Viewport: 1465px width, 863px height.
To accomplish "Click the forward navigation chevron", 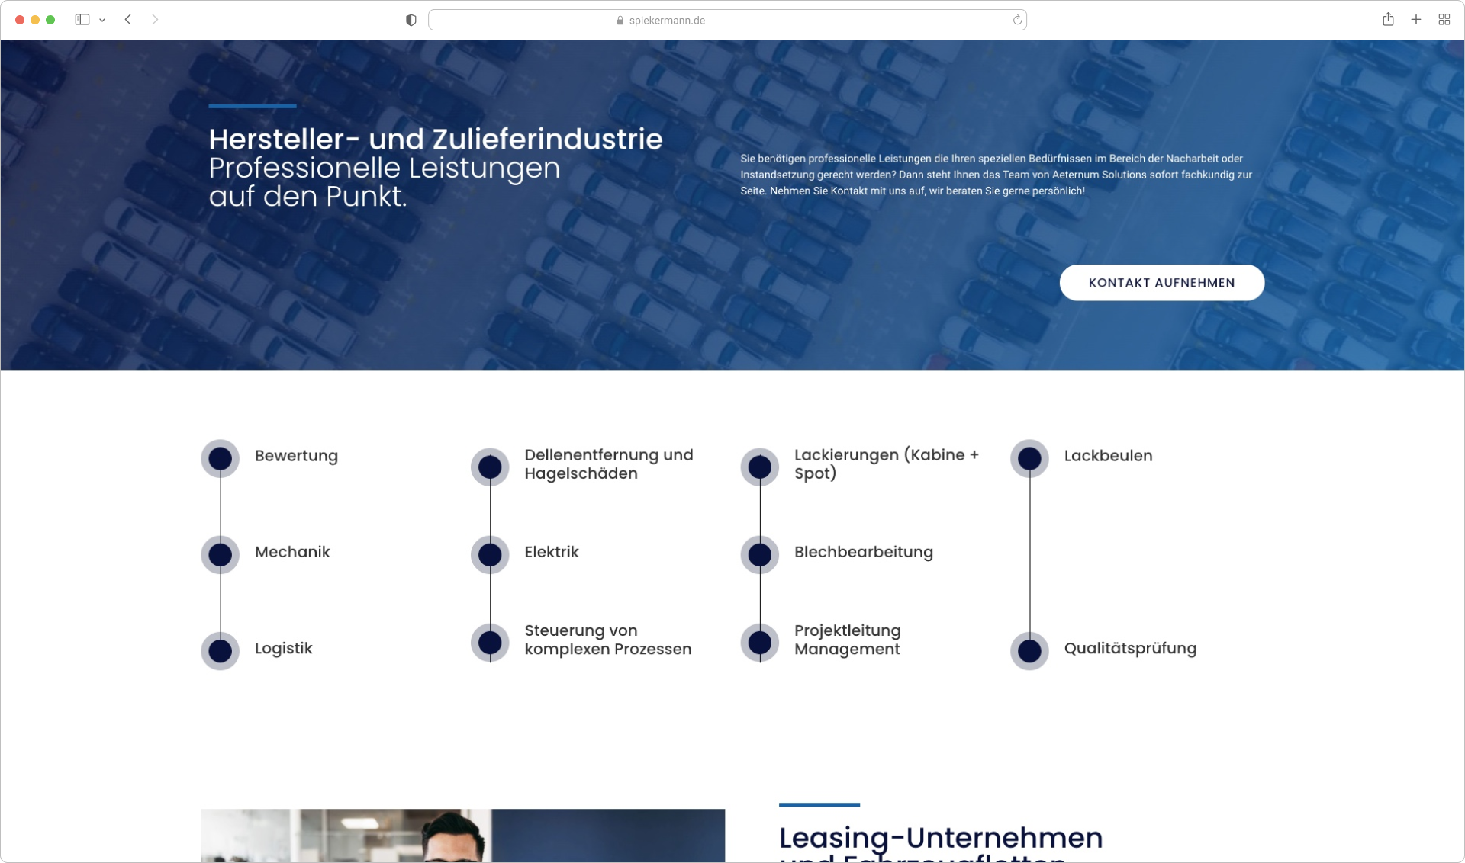I will pyautogui.click(x=156, y=19).
